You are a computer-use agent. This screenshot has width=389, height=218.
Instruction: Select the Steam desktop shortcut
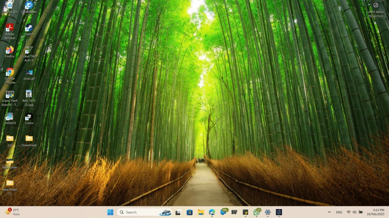coord(29,30)
